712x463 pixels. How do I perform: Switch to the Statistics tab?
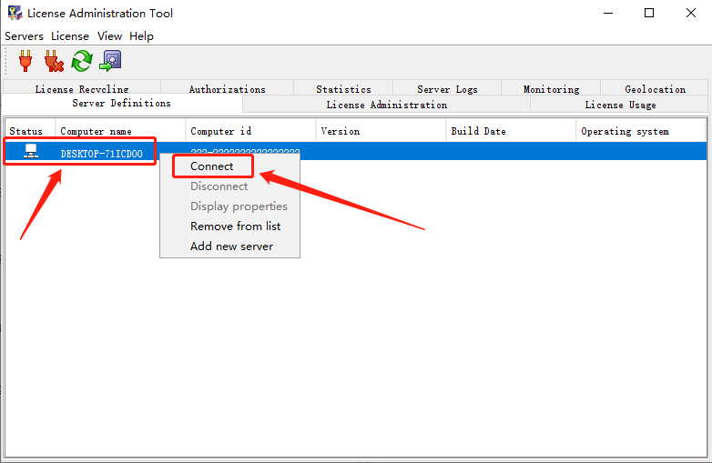coord(343,89)
